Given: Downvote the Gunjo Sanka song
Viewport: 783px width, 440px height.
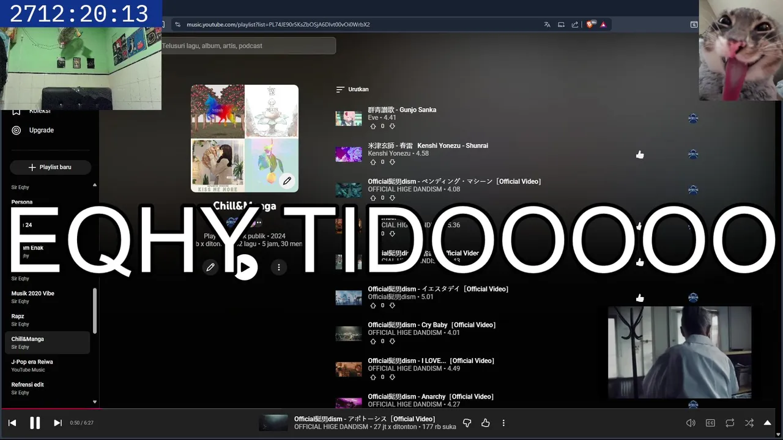Looking at the screenshot, I should (392, 127).
